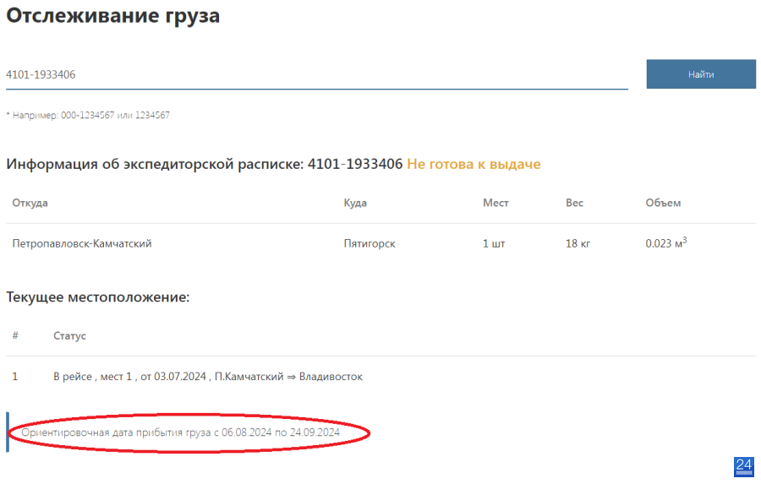Viewport: 761px width, 484px height.
Task: Select the heading Отслеживание груза
Action: click(112, 15)
